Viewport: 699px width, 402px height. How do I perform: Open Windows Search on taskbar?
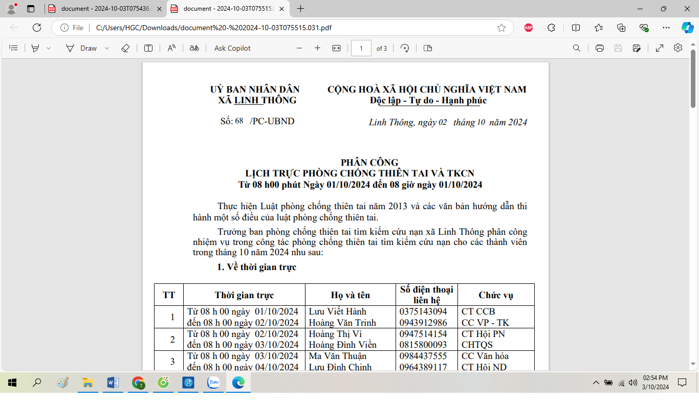click(x=37, y=382)
